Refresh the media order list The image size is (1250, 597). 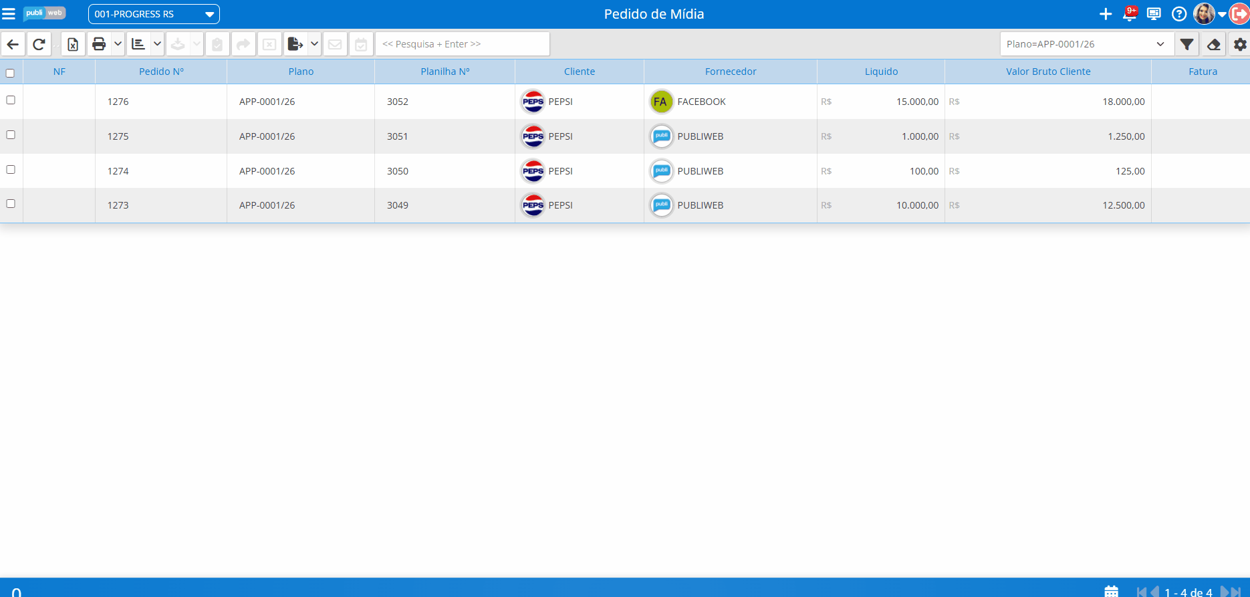[39, 44]
